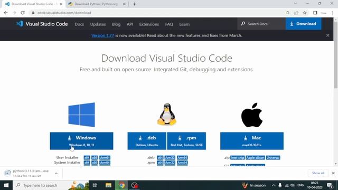Click Show all downloads button
The width and height of the screenshot is (338, 190).
(x=318, y=173)
